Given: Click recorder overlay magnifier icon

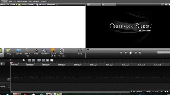Looking at the screenshot, I should pos(134,92).
